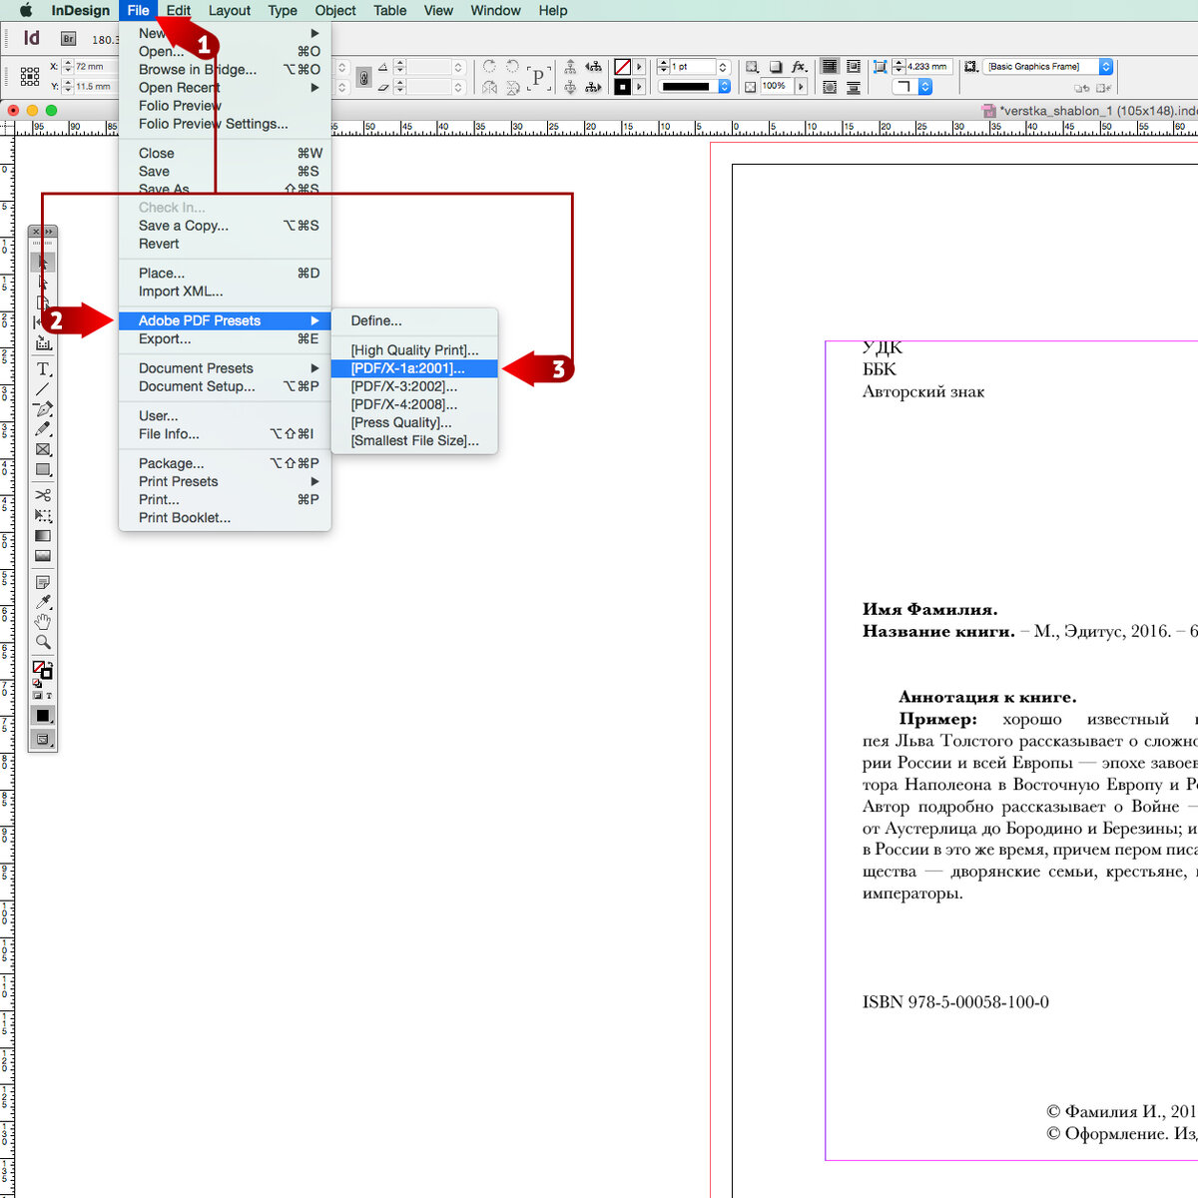Viewport: 1198px width, 1198px height.
Task: Click the stroke color swatch in control bar
Action: (622, 87)
